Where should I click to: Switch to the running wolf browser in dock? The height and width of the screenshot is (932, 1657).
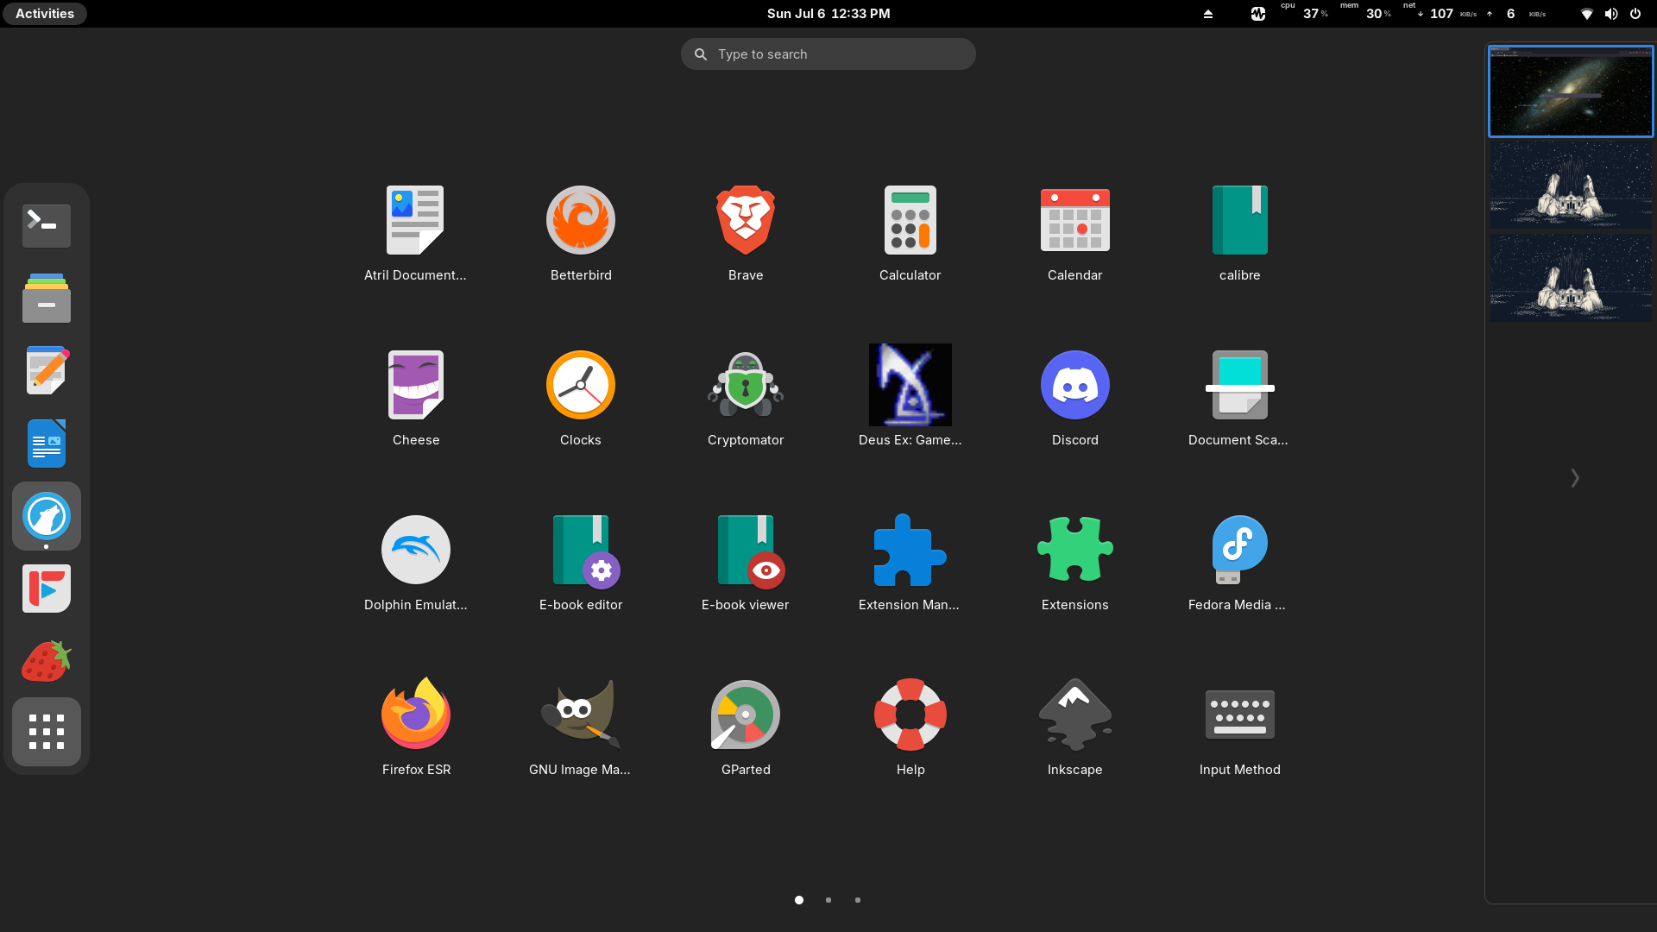(x=47, y=516)
